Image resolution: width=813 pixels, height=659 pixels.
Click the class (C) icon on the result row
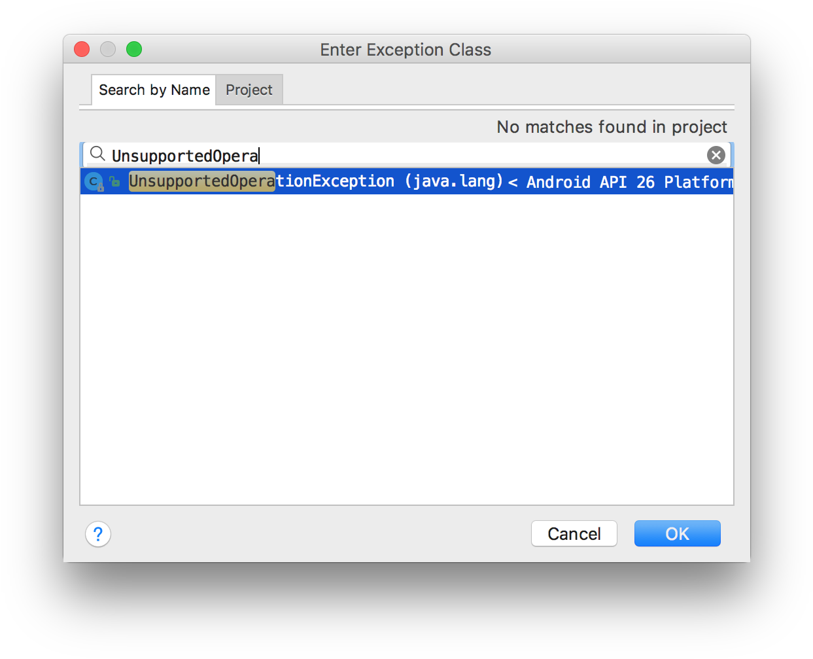pos(93,181)
